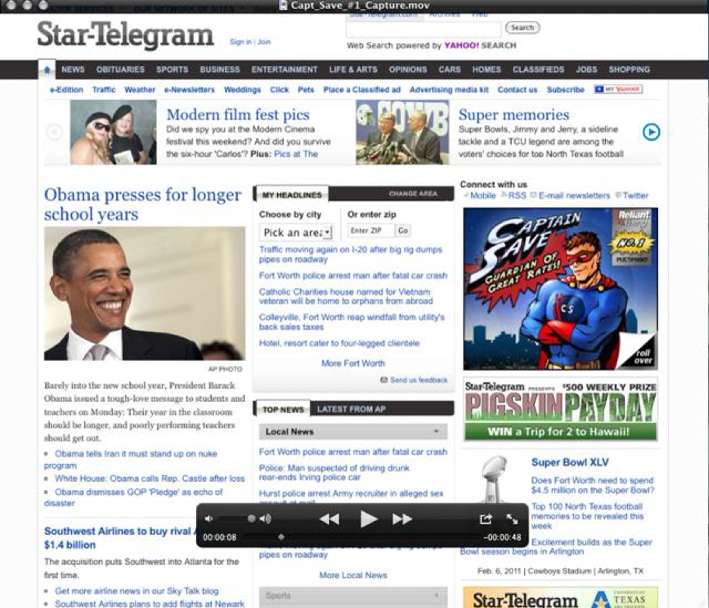This screenshot has width=709, height=608.
Task: Open the Twitter link
Action: (x=635, y=195)
